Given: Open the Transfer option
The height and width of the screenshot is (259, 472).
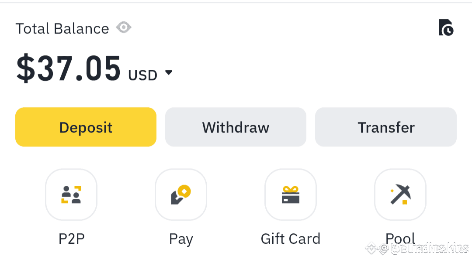Looking at the screenshot, I should pos(386,127).
